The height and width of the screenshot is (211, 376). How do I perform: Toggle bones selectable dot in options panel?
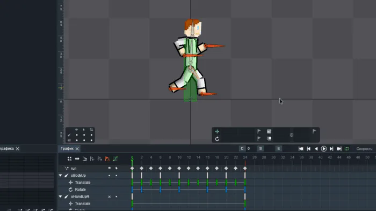[84, 135]
